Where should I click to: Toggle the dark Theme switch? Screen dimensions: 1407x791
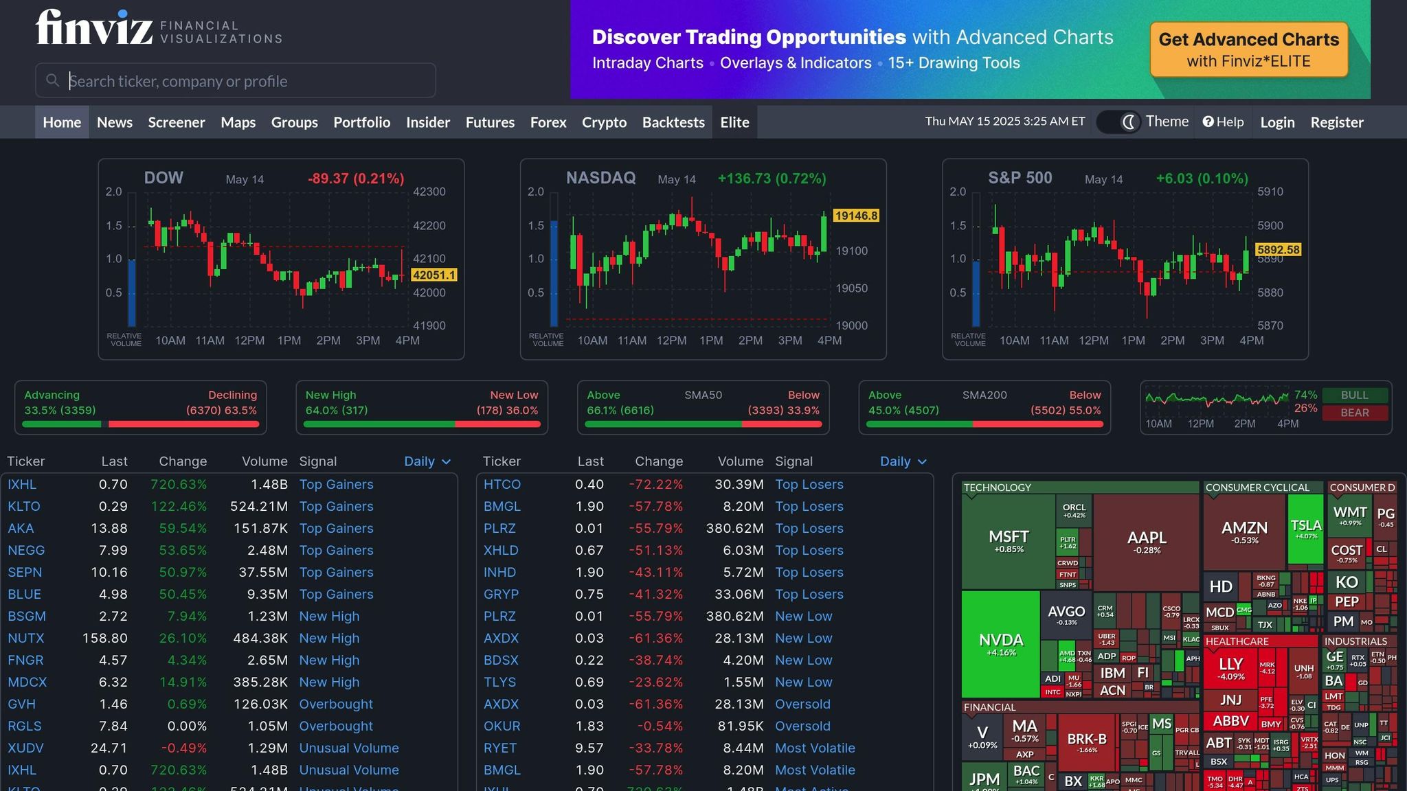pos(1118,122)
